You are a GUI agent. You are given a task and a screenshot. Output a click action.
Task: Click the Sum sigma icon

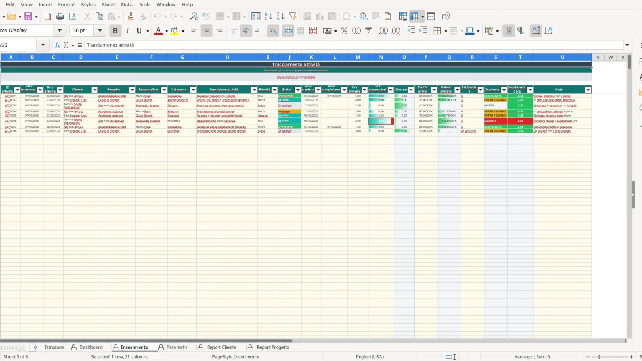click(66, 45)
